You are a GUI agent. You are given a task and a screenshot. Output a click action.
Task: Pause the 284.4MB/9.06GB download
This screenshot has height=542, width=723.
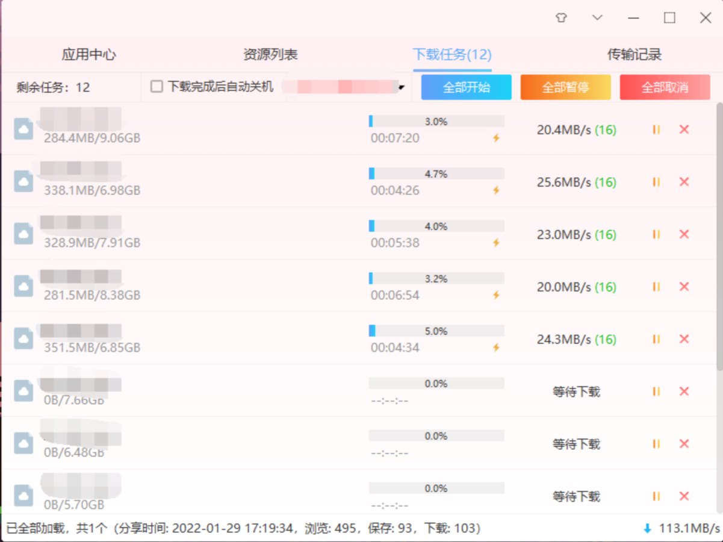(x=656, y=129)
